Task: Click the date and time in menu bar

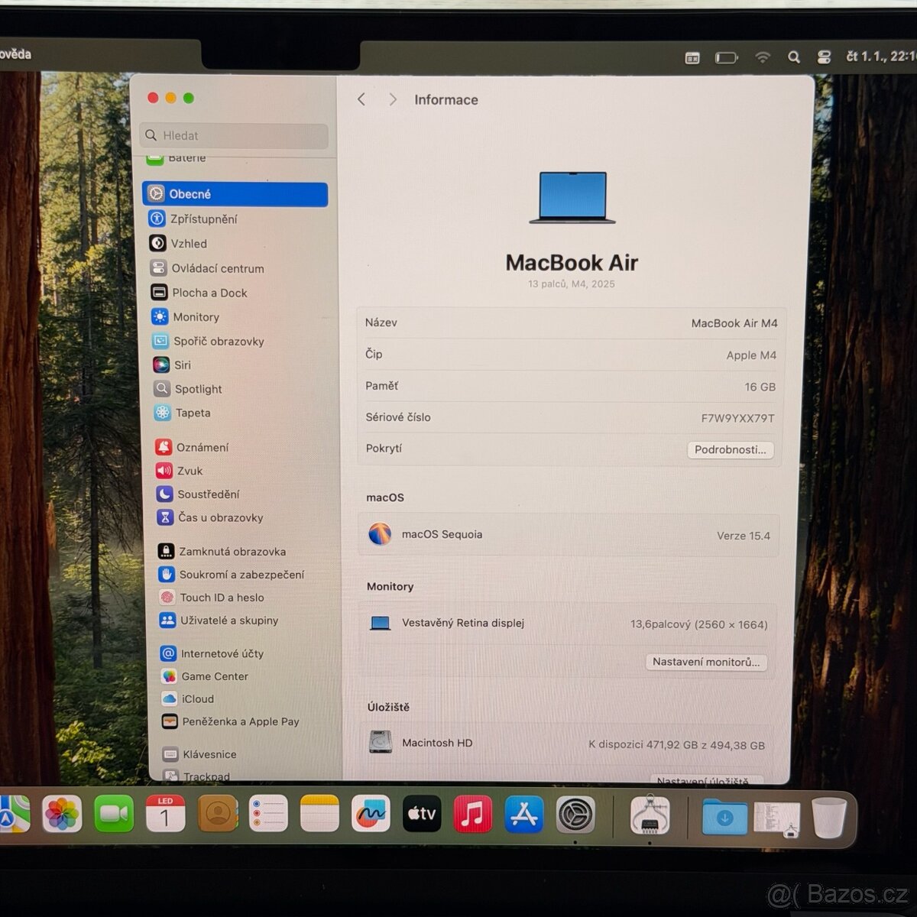Action: [x=880, y=57]
